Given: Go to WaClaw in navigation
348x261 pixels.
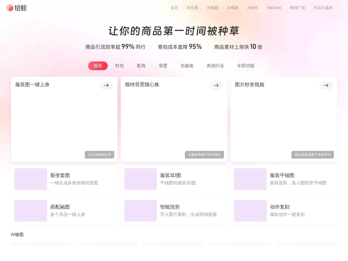Looking at the screenshot, I should pos(274,8).
